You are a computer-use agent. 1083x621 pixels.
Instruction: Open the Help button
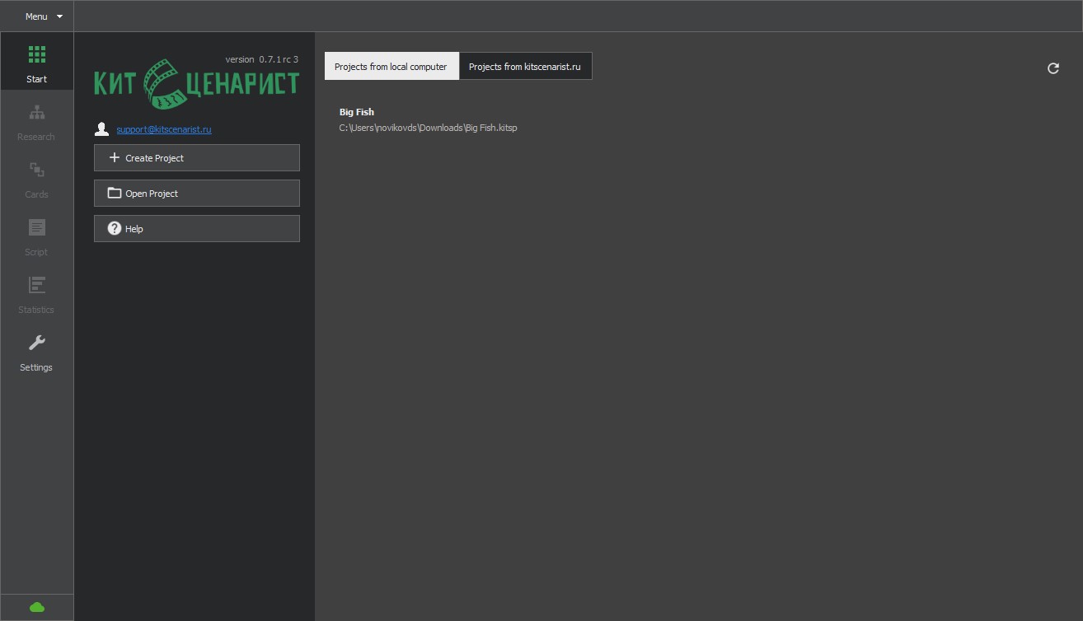click(x=196, y=229)
